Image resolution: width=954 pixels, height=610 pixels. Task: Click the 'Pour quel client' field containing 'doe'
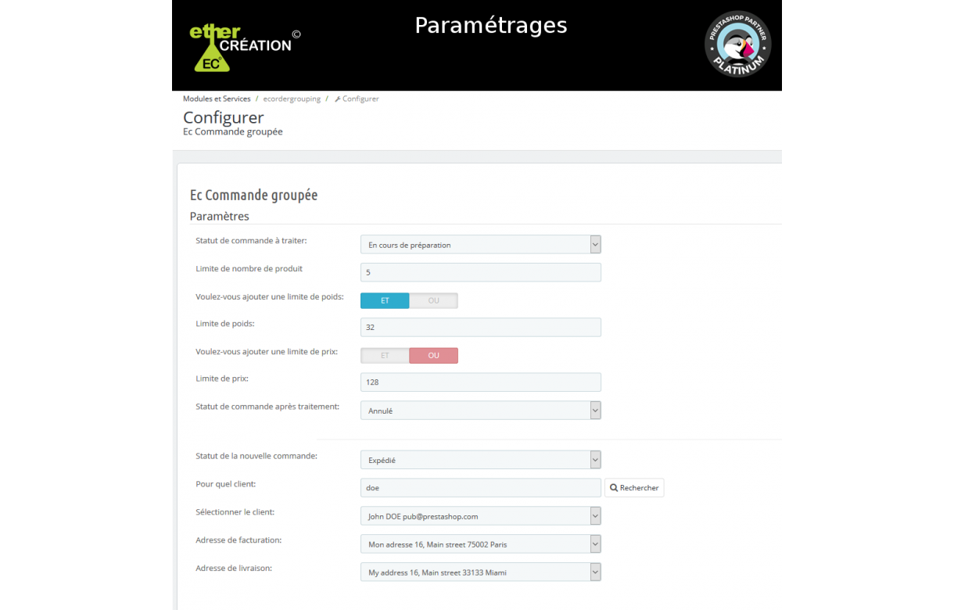click(x=480, y=487)
